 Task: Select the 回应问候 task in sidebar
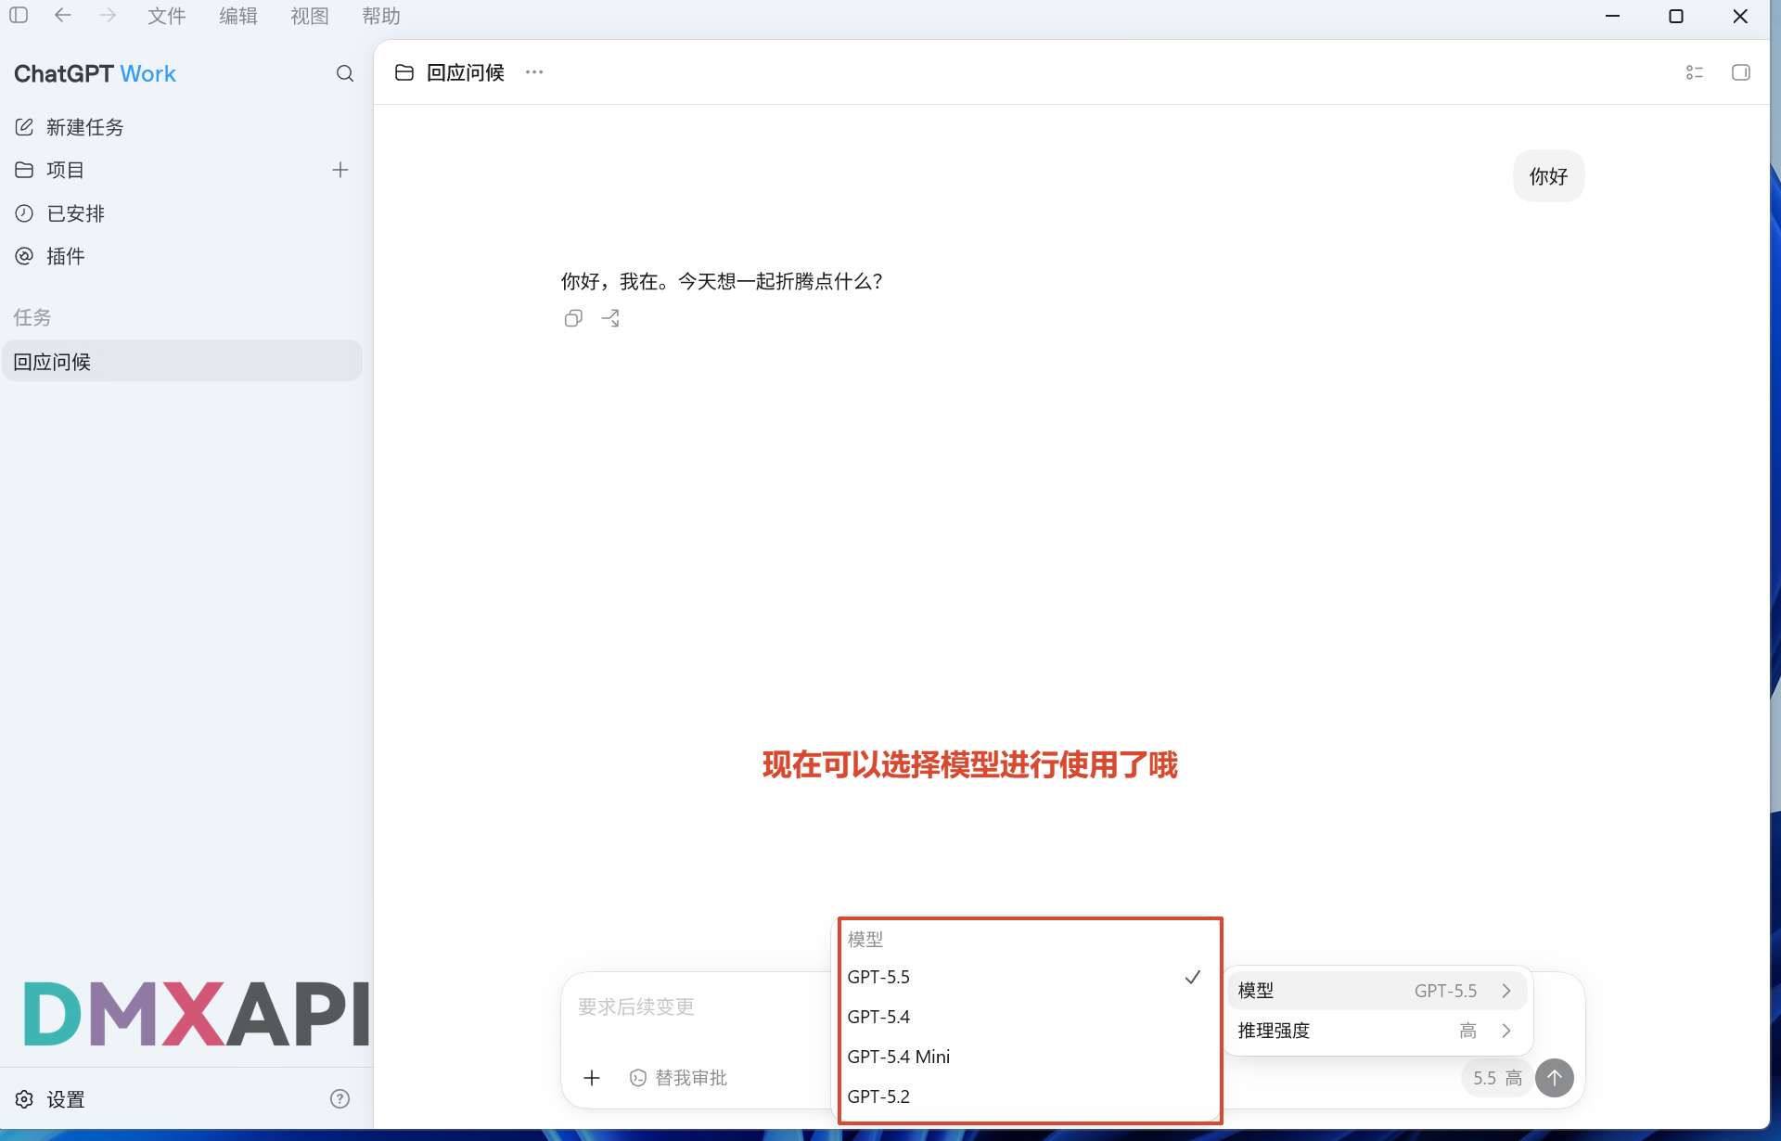(182, 361)
